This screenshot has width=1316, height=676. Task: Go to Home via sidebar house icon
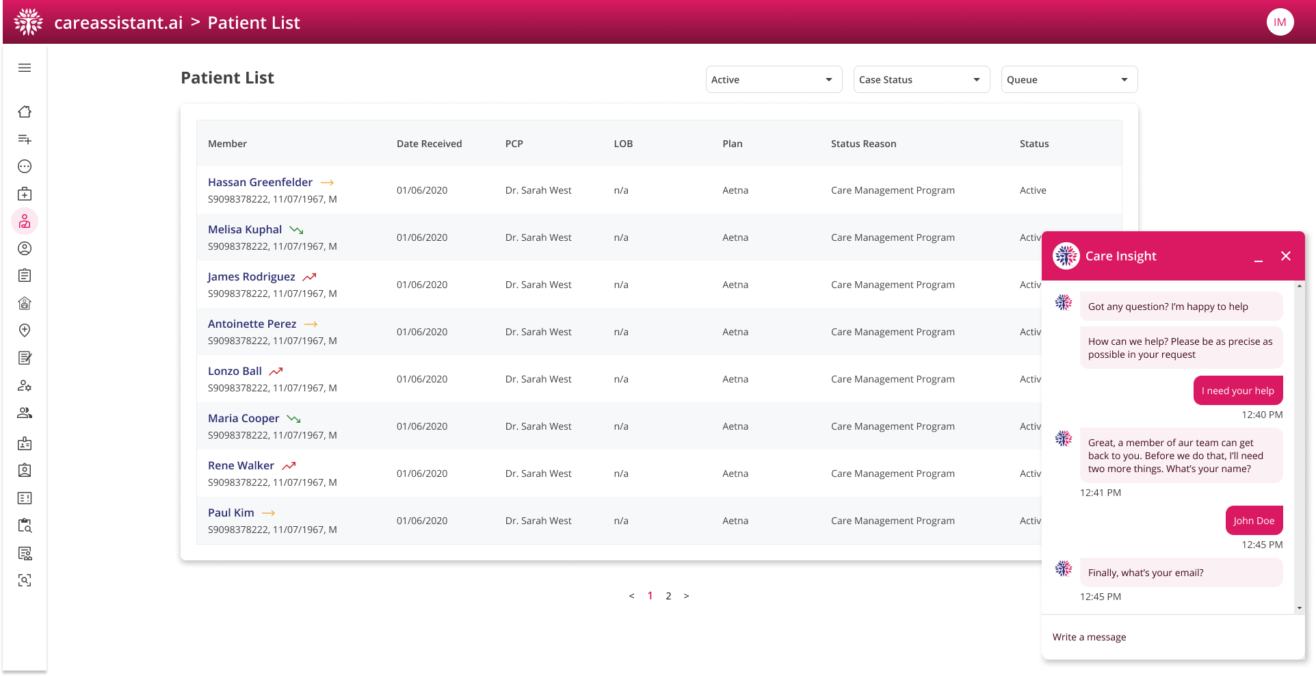point(25,112)
